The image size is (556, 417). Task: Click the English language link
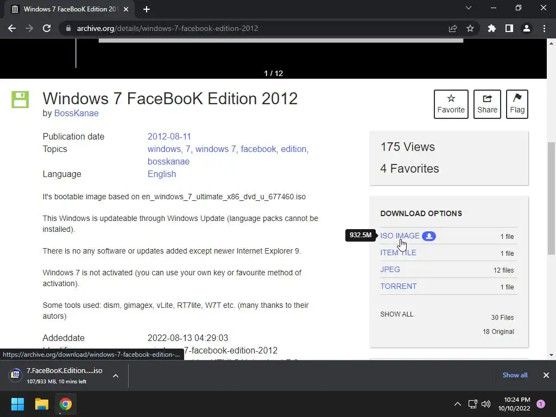click(162, 174)
